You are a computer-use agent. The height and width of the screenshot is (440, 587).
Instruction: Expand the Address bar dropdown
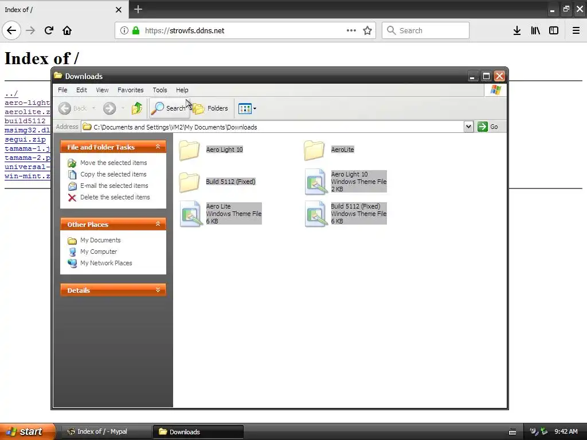tap(468, 127)
